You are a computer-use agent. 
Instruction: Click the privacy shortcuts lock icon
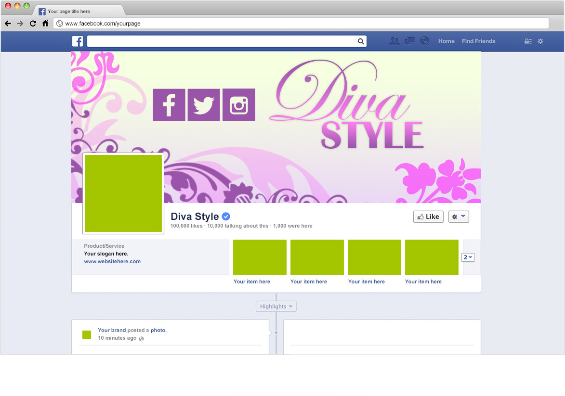(x=528, y=41)
